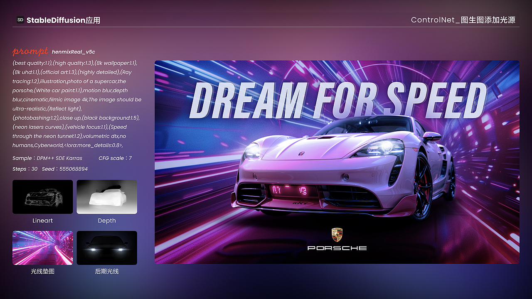Click the Depth caption
Screen dimensions: 532x299
(107, 221)
